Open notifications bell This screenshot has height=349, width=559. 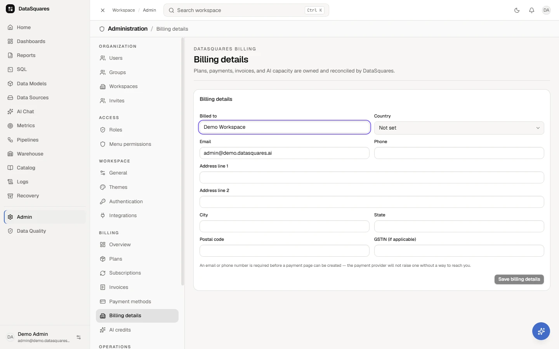[x=531, y=10]
